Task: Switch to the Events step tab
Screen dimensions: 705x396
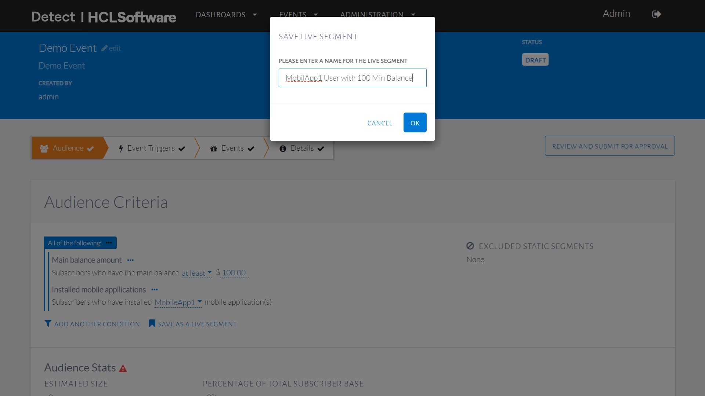Action: click(232, 148)
